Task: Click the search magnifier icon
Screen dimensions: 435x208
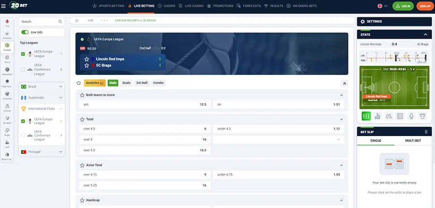Action: pyautogui.click(x=60, y=22)
